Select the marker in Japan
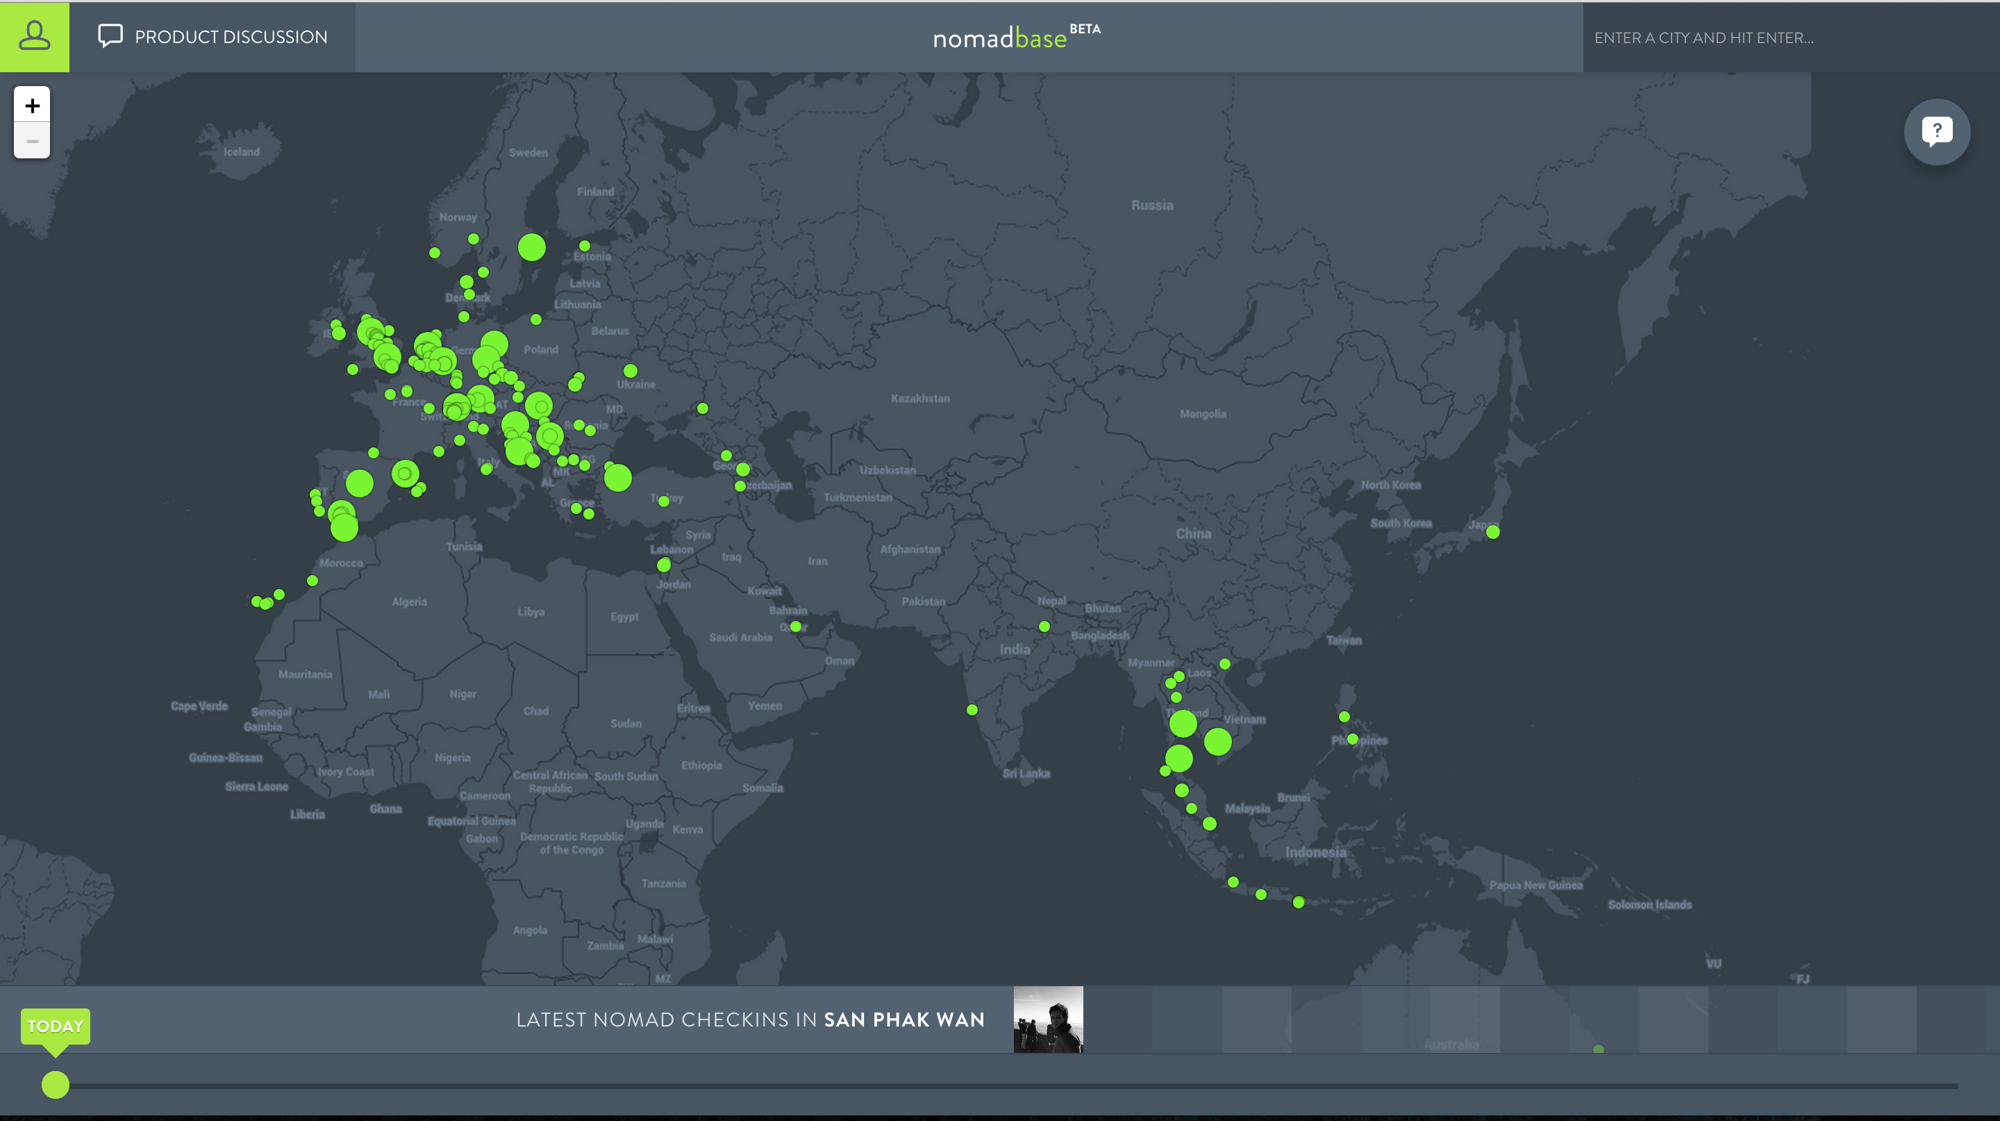2000x1121 pixels. pos(1492,532)
